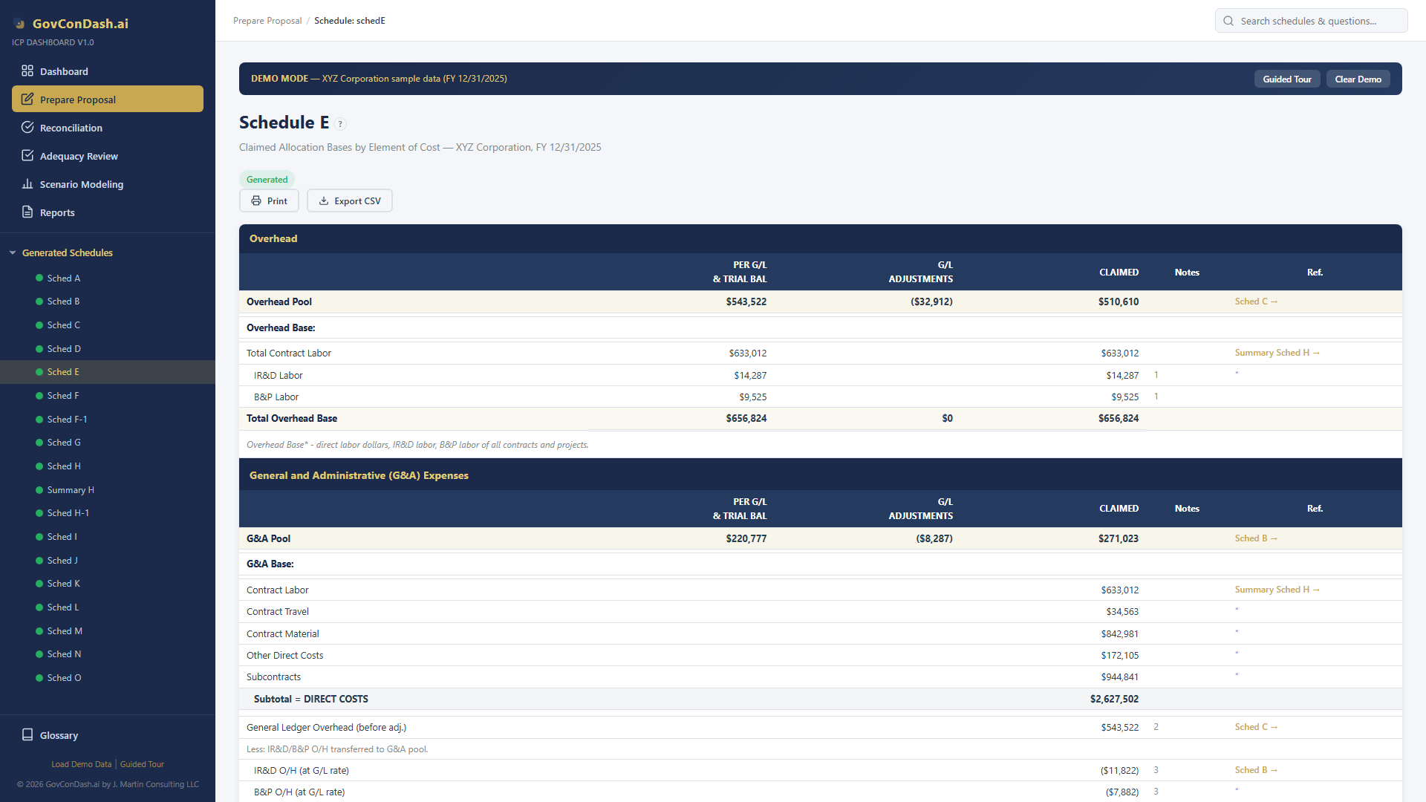1426x802 pixels.
Task: Select Summary H schedule
Action: pos(69,489)
